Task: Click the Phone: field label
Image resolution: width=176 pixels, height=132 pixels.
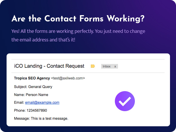Action: pos(20,111)
